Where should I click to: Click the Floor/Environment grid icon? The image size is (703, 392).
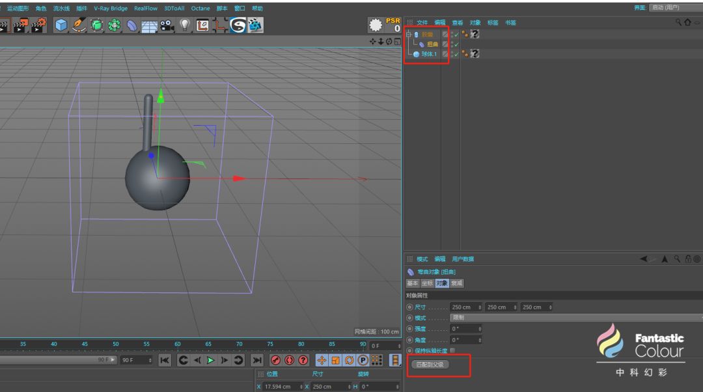(x=149, y=25)
